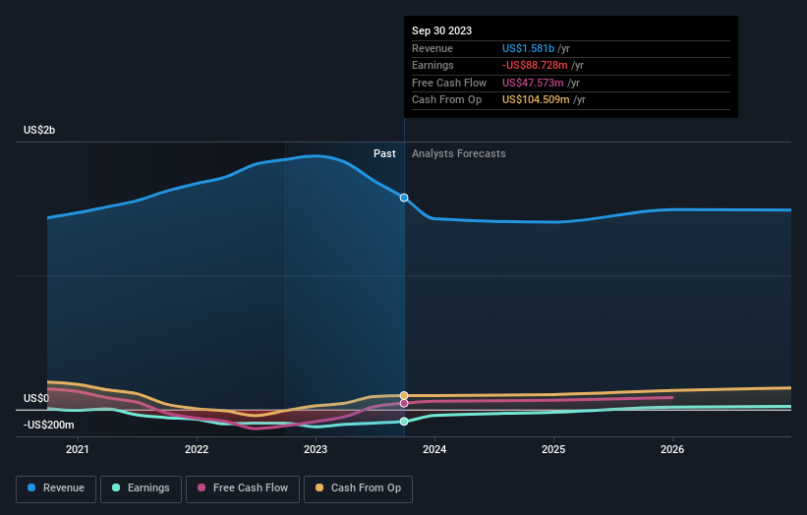
Task: Click the 2023 x-axis label
Action: (x=316, y=450)
